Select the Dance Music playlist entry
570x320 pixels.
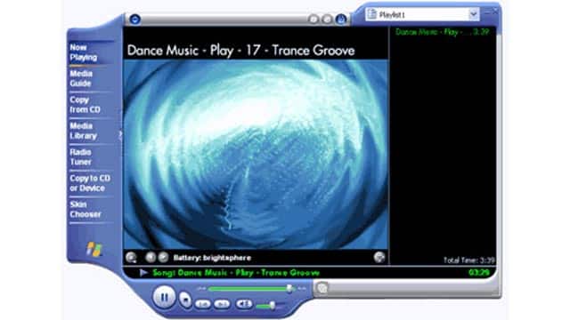click(442, 32)
